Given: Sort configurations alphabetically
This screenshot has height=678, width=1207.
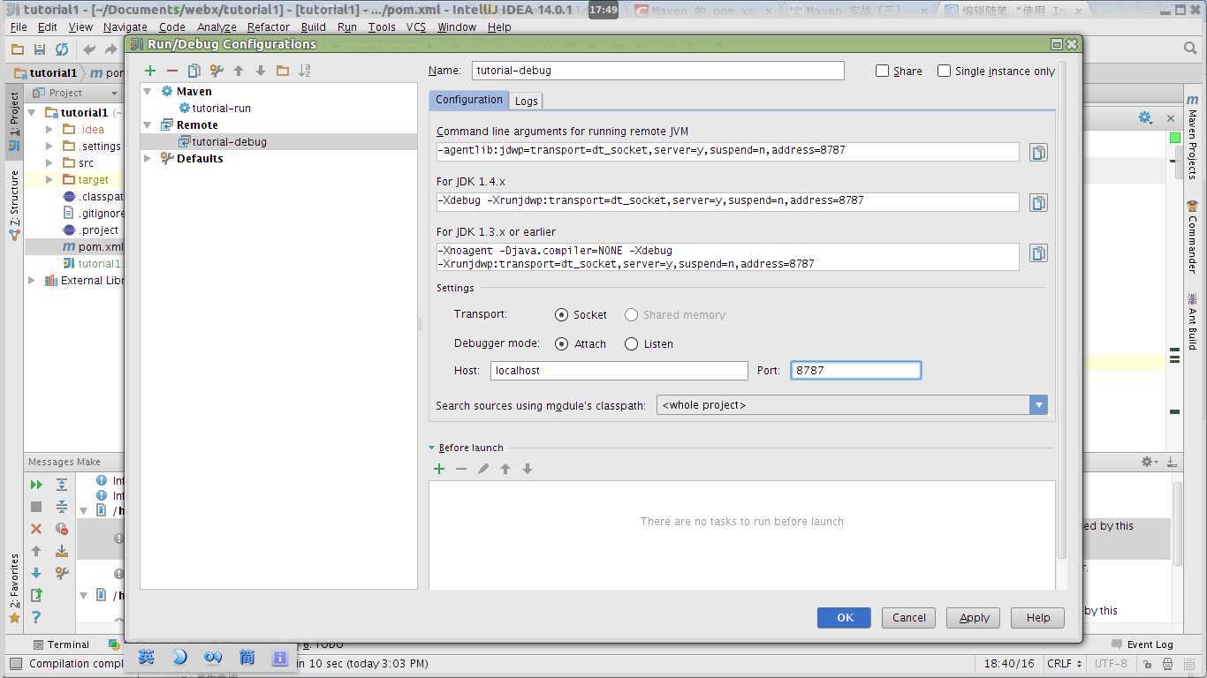Looking at the screenshot, I should click(305, 71).
